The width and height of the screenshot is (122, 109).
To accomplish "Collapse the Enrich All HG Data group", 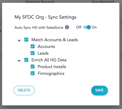I will tap(19, 61).
